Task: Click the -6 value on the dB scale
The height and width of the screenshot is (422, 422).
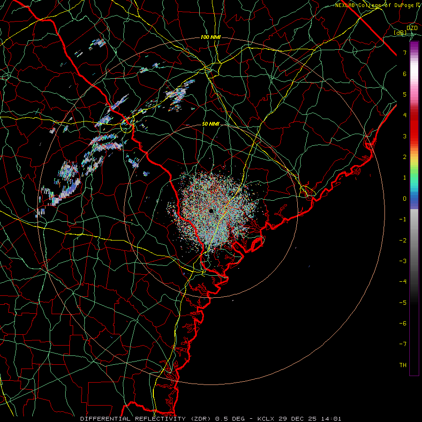Action: tap(403, 324)
